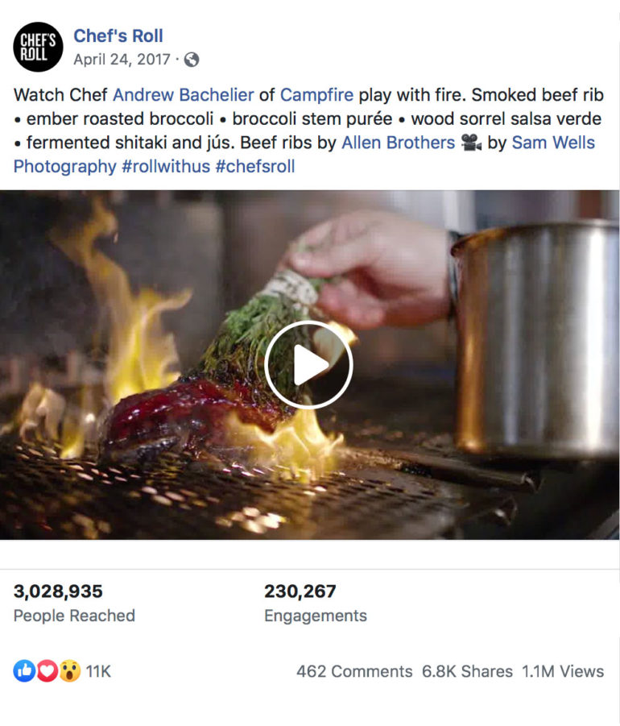
Task: Open the Allen Brothers page link
Action: [x=399, y=143]
